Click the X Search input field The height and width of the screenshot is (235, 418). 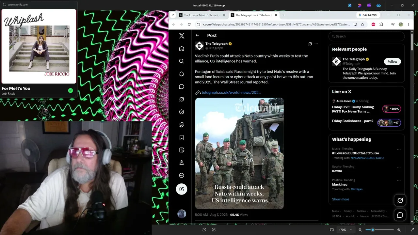[x=366, y=36]
